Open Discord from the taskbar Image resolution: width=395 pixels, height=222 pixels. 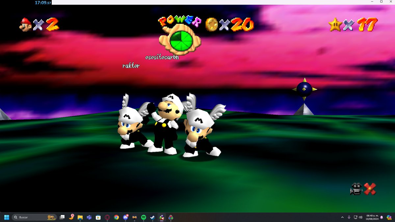[x=125, y=217]
